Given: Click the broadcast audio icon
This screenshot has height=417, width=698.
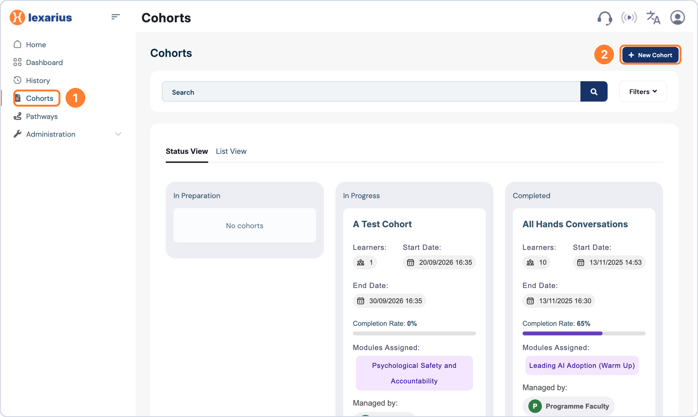Looking at the screenshot, I should click(x=629, y=17).
